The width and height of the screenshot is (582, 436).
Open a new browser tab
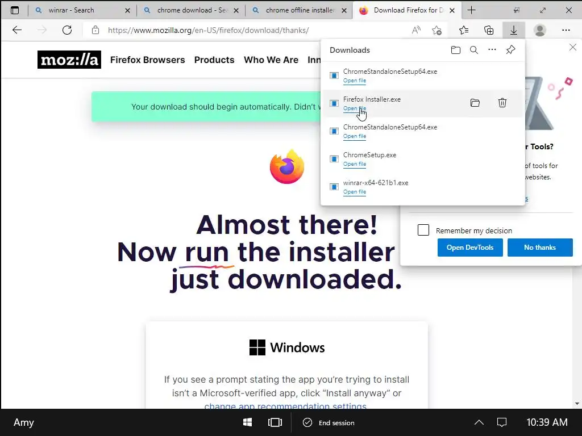pos(471,10)
